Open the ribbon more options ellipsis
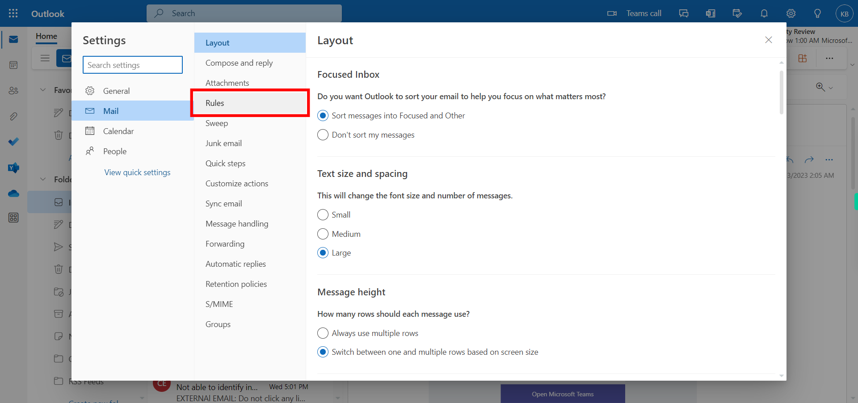This screenshot has height=403, width=858. pyautogui.click(x=829, y=58)
